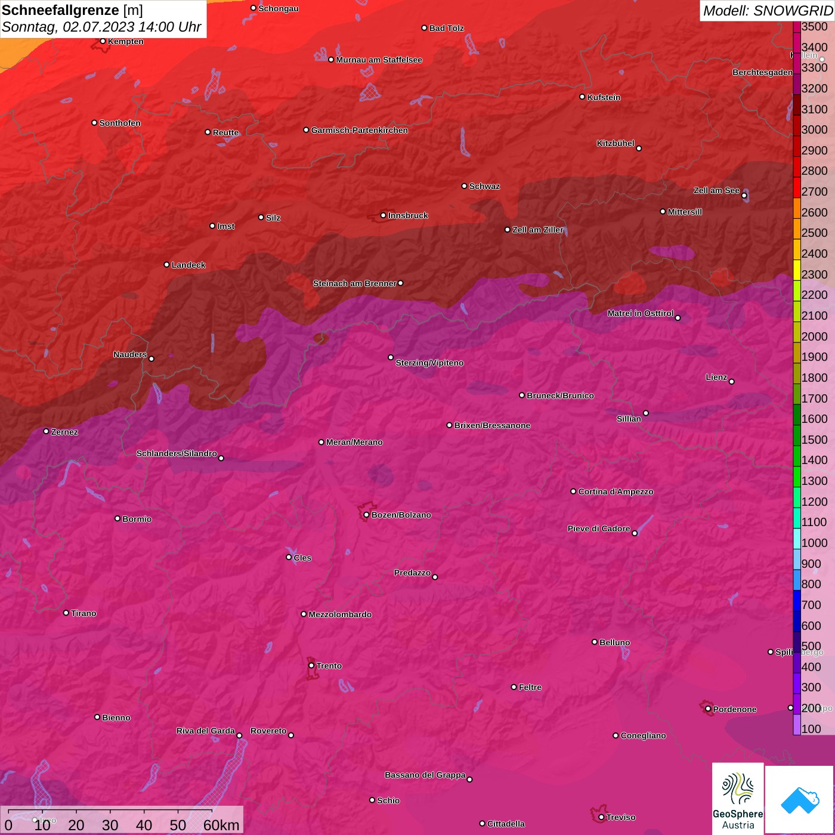Click the 'Mezzolombardo' town label
Viewport: 835px width, 835px height.
(340, 614)
